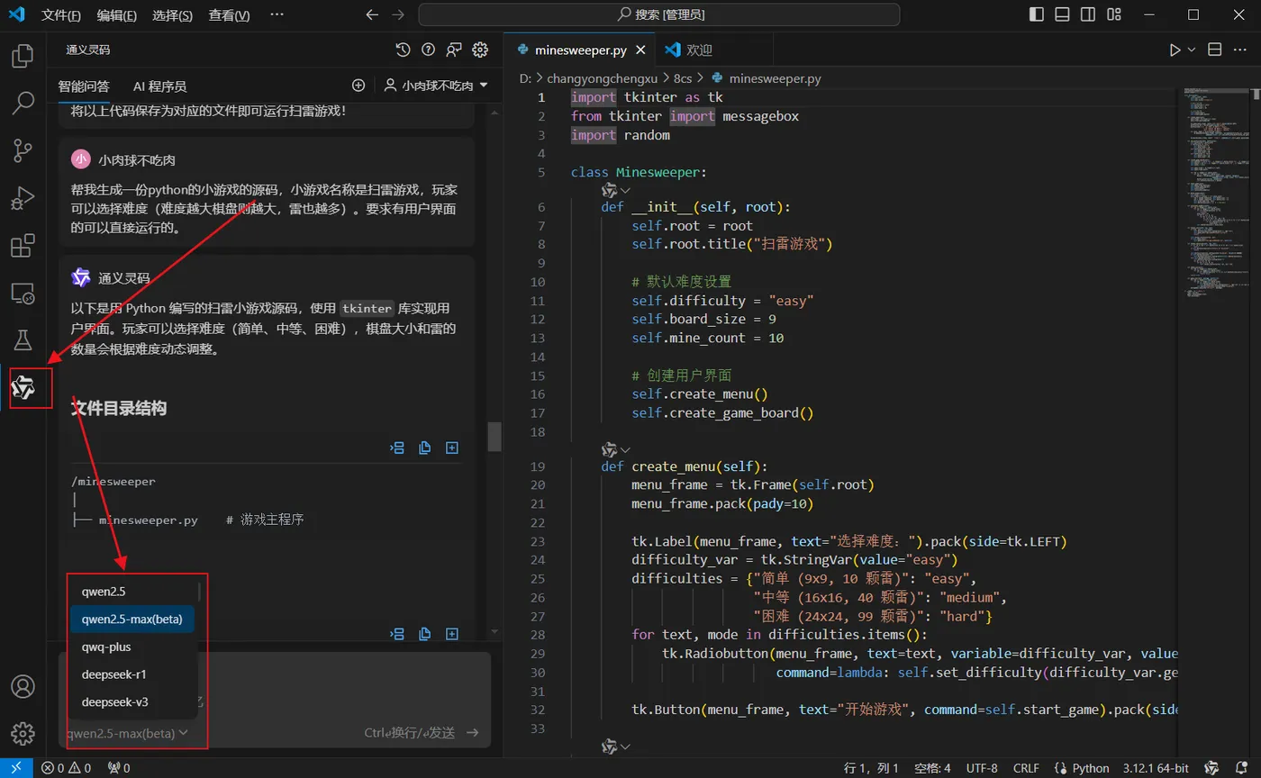The width and height of the screenshot is (1261, 778).
Task: Choose deepseek-r1 from the model list
Action: coord(132,674)
